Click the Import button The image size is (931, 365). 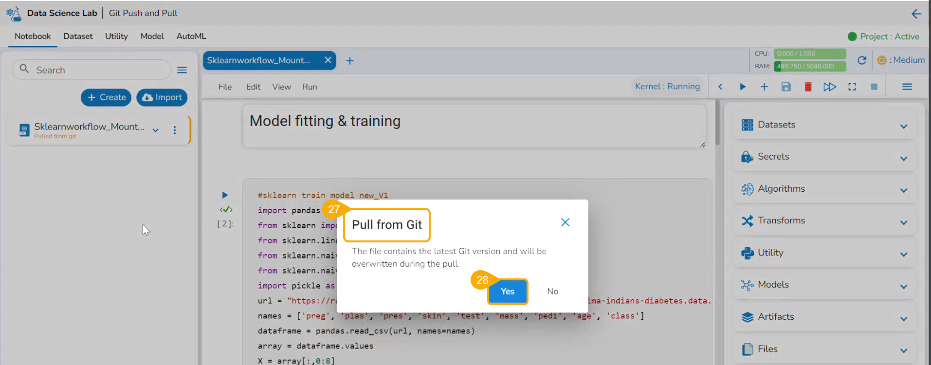[162, 97]
